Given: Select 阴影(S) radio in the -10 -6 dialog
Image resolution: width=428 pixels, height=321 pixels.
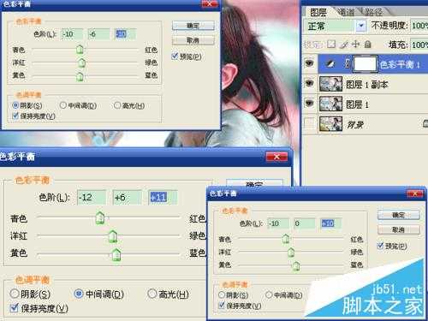Looking at the screenshot, I should tap(16, 105).
